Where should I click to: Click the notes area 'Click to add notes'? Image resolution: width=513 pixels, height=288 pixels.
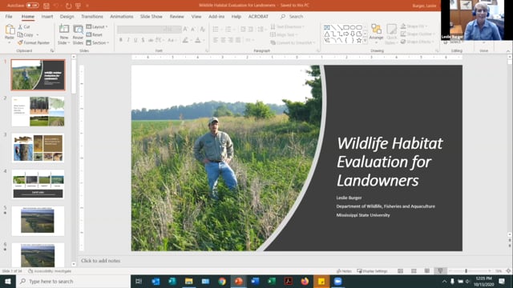100,261
